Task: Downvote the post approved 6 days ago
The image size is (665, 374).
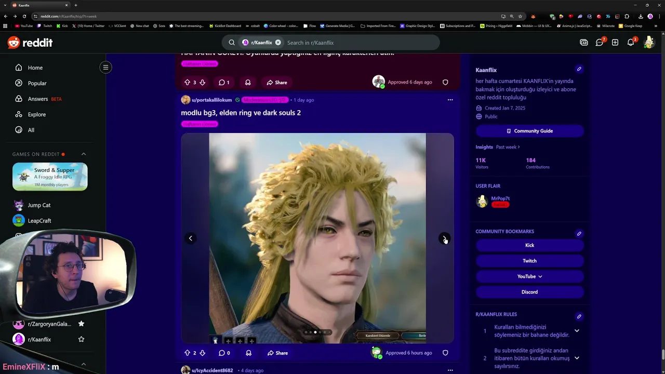Action: (202, 82)
